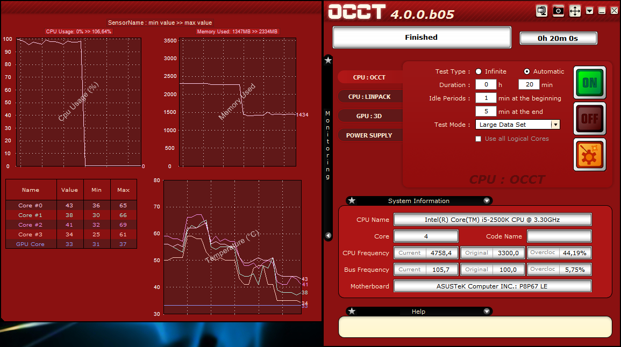Take a screenshot with the camera icon
The image size is (621, 347).
tap(558, 11)
